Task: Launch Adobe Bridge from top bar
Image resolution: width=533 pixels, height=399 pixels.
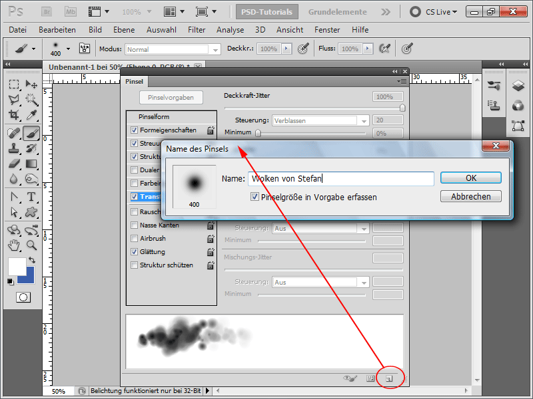Action: (47, 12)
